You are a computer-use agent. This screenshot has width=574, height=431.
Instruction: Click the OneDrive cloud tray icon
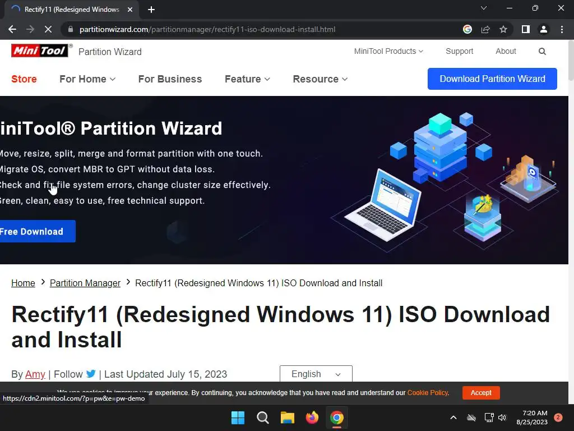tap(471, 418)
